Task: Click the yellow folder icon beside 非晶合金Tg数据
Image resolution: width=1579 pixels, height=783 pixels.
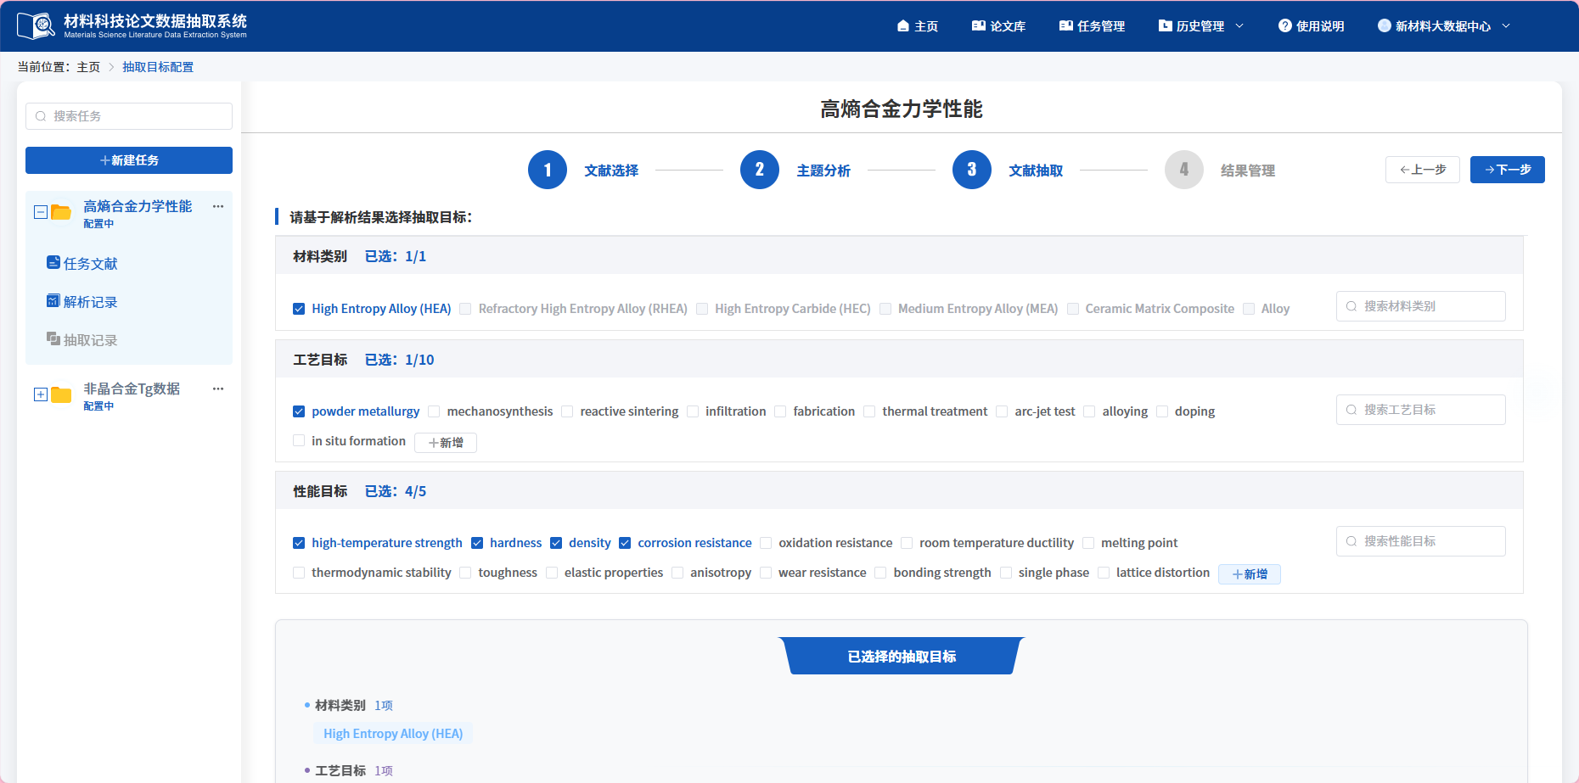Action: [x=59, y=394]
